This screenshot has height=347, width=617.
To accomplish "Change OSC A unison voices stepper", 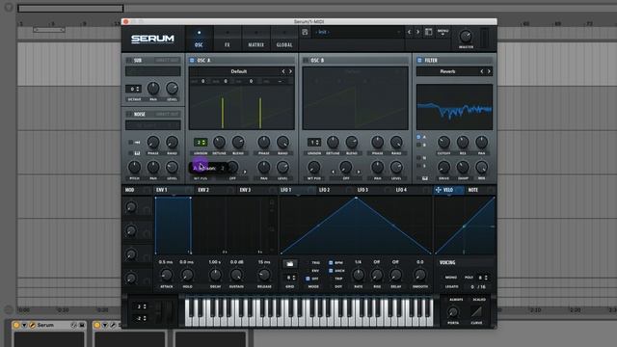I will (x=201, y=143).
